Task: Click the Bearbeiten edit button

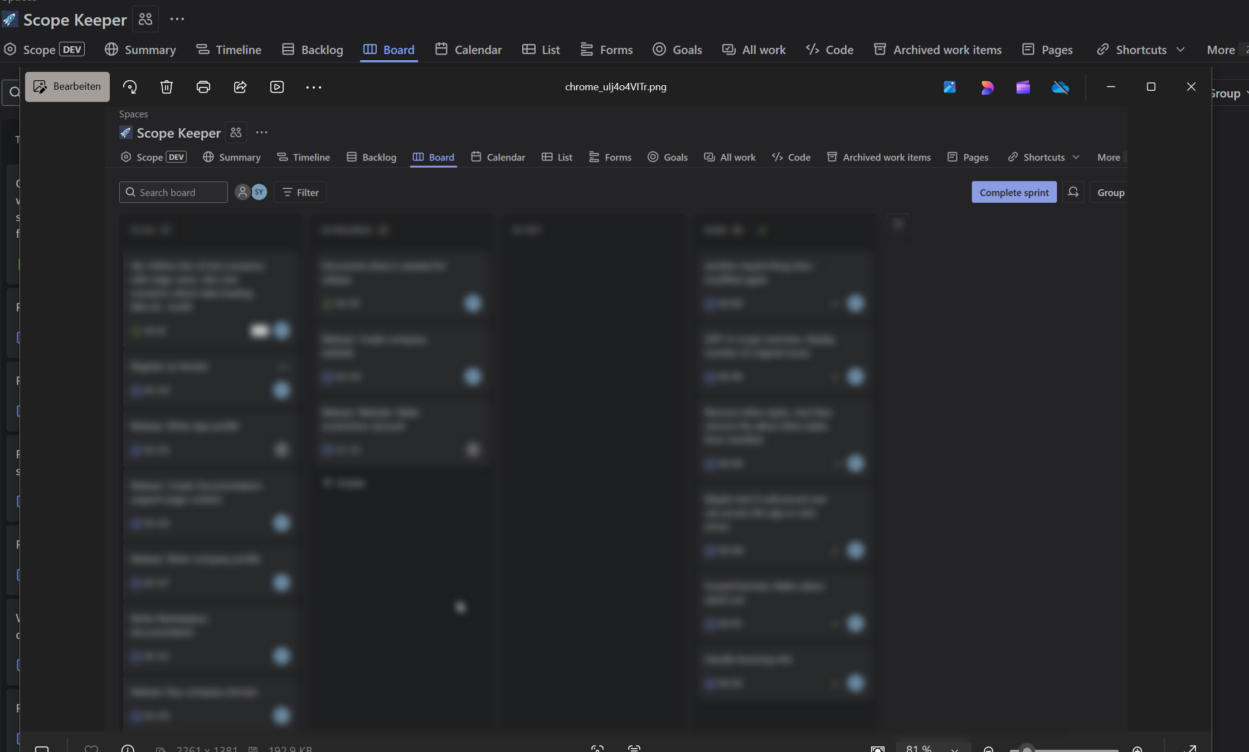Action: tap(67, 86)
